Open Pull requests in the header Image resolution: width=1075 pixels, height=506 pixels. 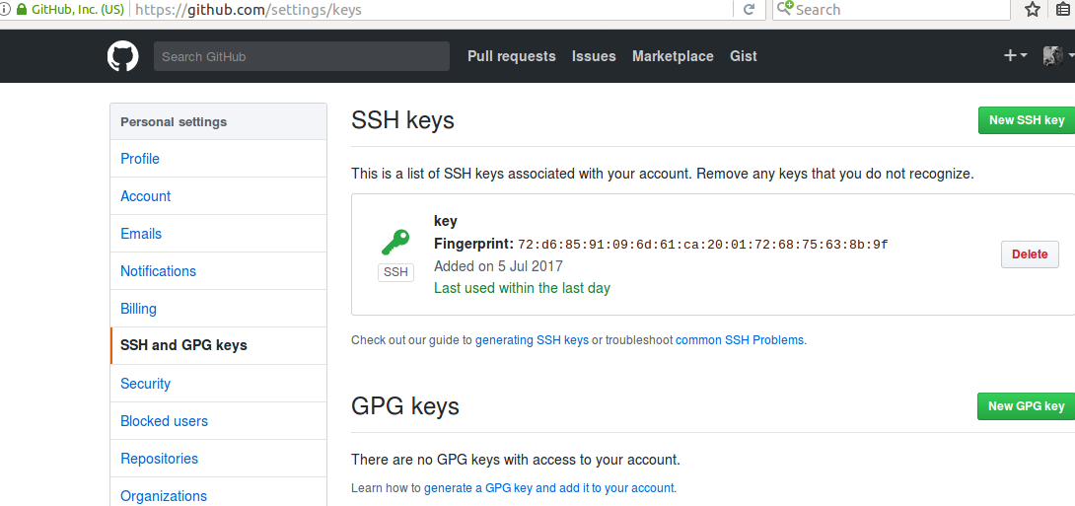(512, 56)
